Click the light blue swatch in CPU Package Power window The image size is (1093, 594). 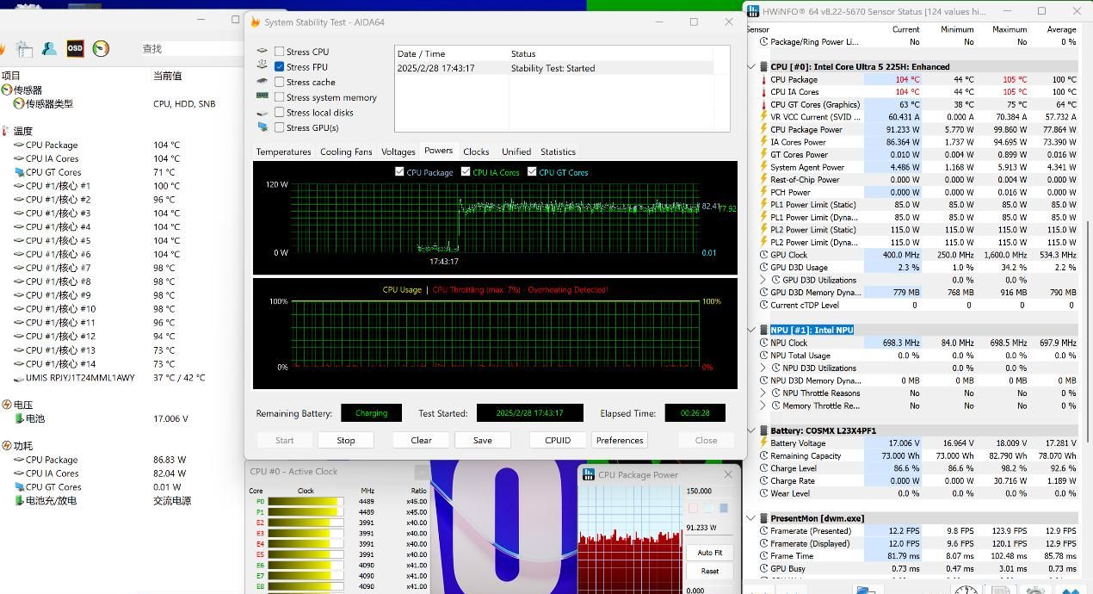pyautogui.click(x=708, y=508)
